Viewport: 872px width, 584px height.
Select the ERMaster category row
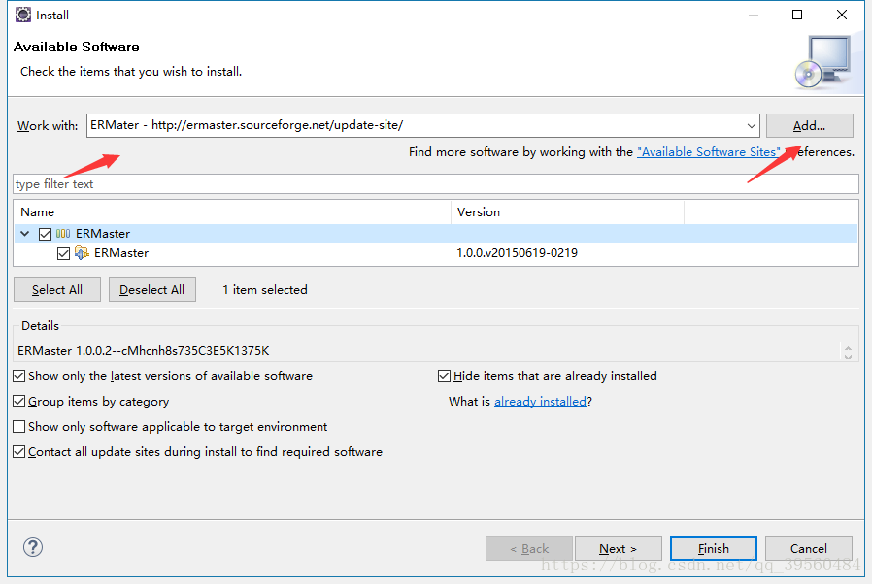point(435,234)
